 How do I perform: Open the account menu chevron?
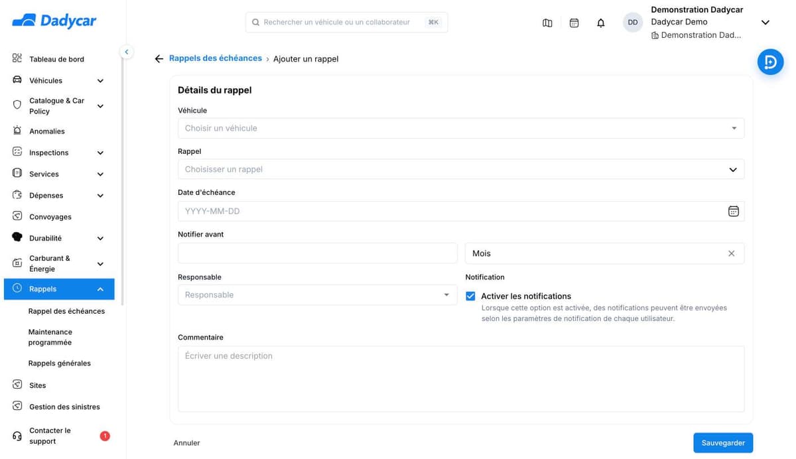(765, 23)
